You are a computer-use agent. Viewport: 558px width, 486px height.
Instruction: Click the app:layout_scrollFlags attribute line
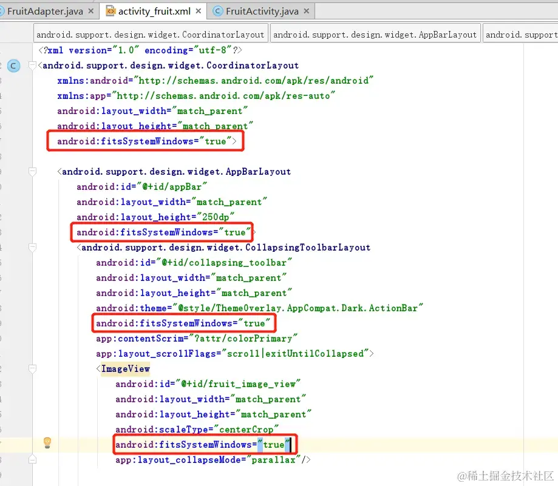(235, 354)
